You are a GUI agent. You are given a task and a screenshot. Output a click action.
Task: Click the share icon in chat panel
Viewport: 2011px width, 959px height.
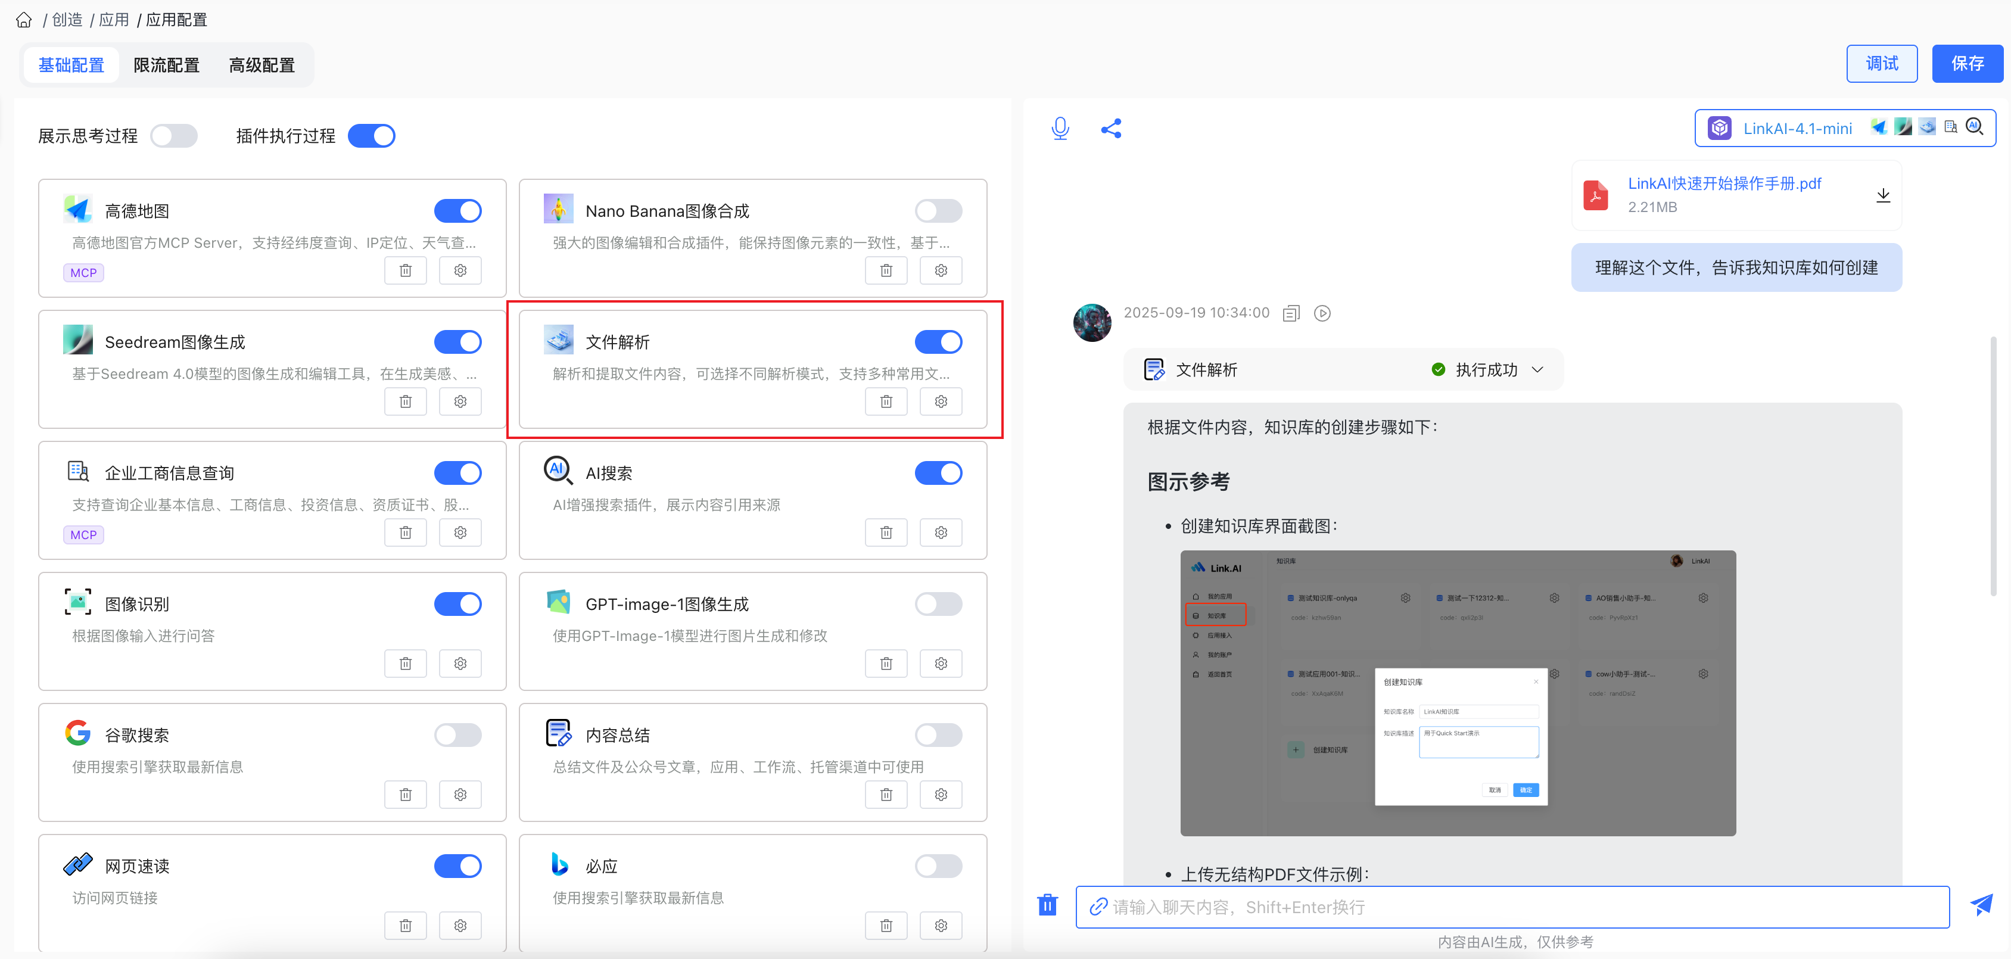point(1111,128)
